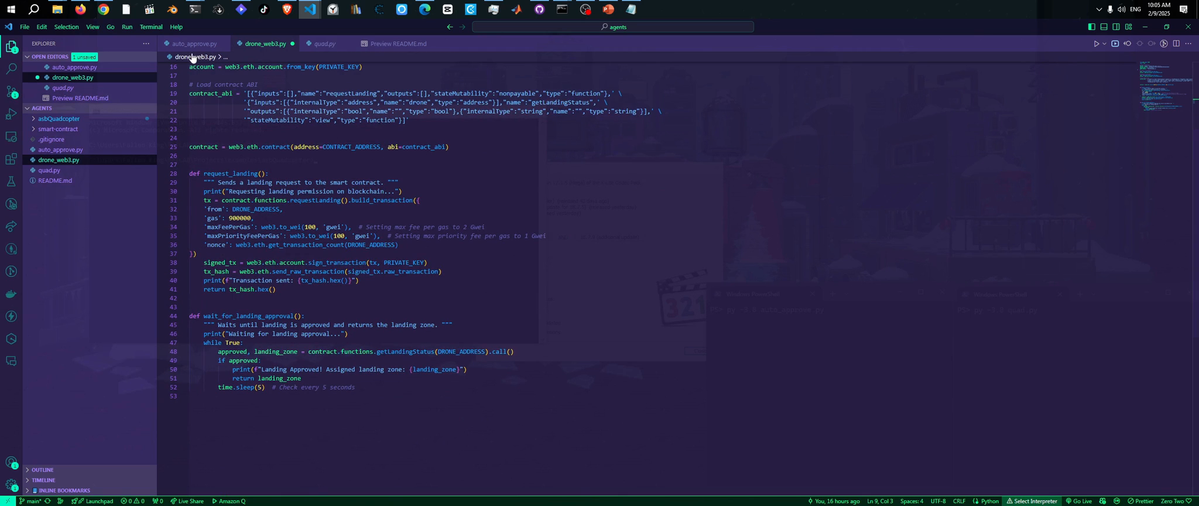The width and height of the screenshot is (1199, 506).
Task: Click Split Editor Right icon
Action: (x=1176, y=44)
